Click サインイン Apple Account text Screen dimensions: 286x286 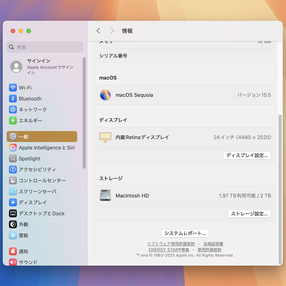pos(50,67)
